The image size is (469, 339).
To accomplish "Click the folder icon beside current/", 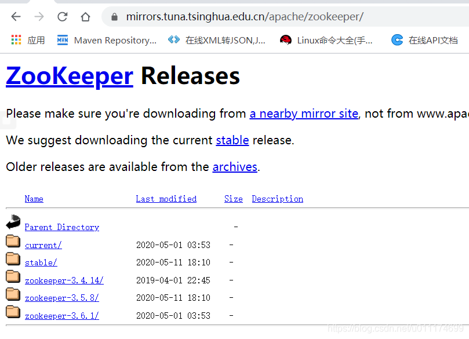I will click(x=13, y=241).
